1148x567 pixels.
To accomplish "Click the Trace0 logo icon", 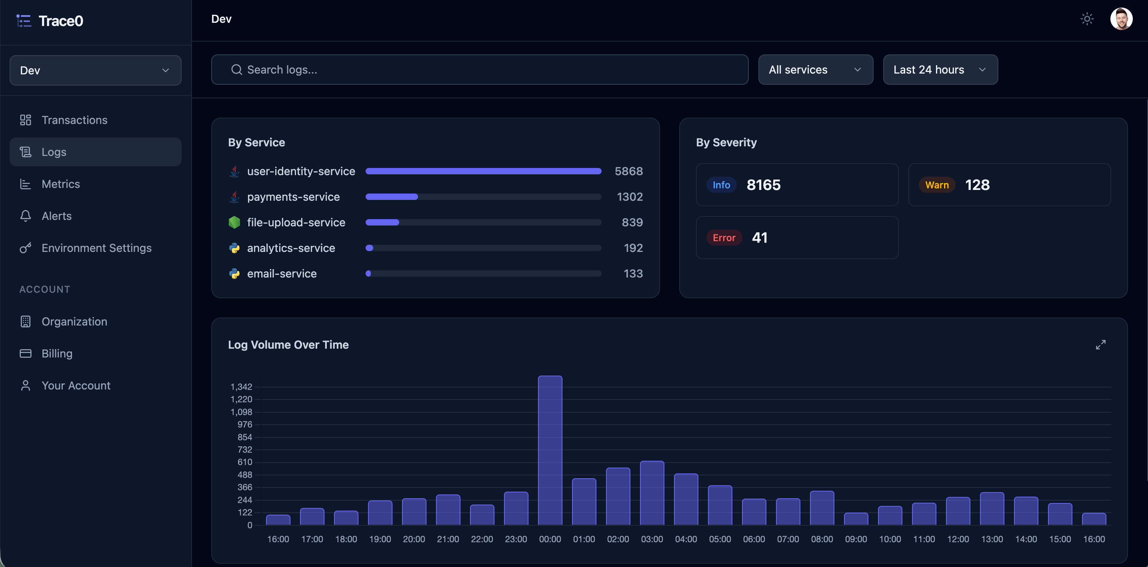I will pyautogui.click(x=24, y=20).
